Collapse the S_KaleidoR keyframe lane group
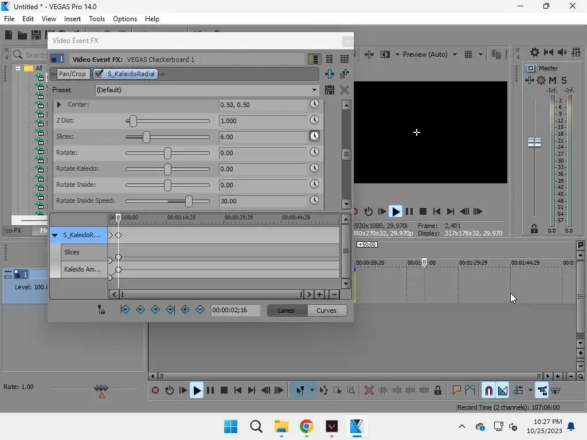Image resolution: width=587 pixels, height=440 pixels. [x=55, y=235]
